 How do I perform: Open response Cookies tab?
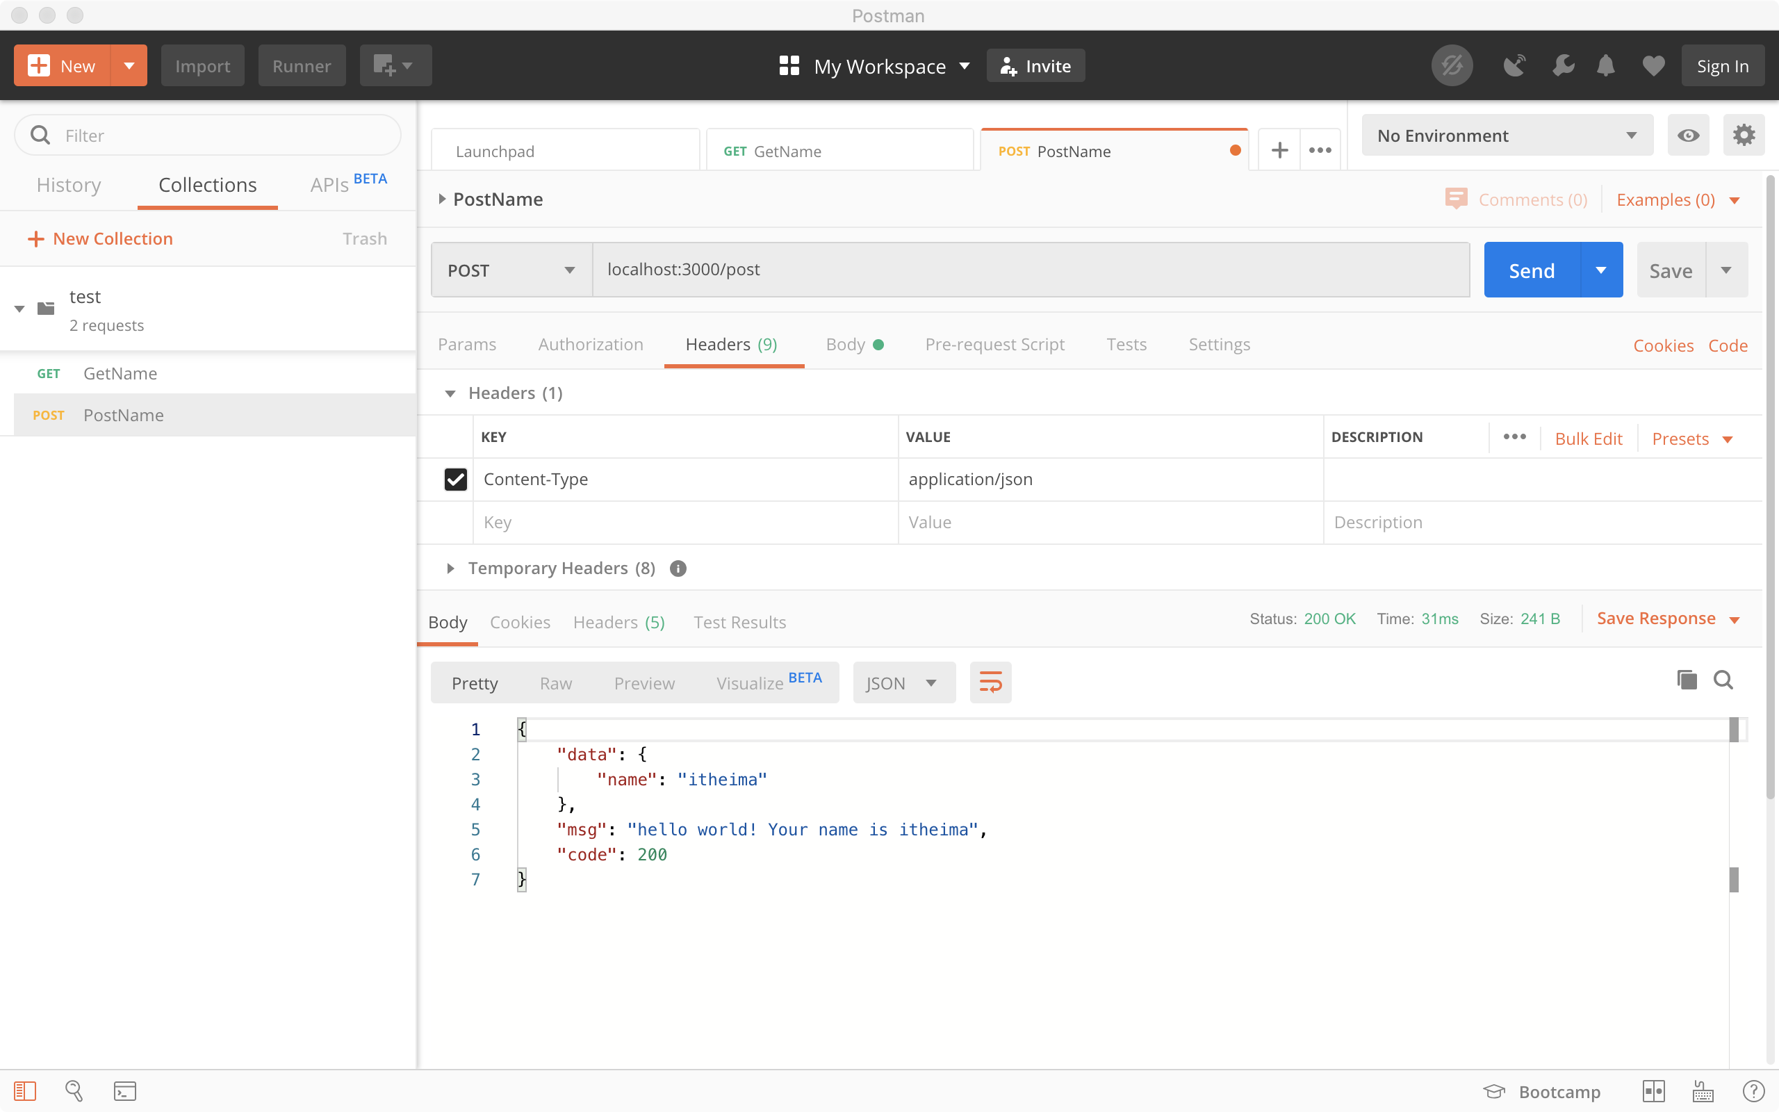click(520, 622)
